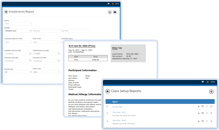Open the Class setup - detail link

tap(119, 120)
